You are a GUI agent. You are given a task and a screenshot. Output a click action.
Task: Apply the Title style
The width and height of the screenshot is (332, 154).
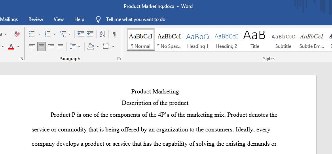click(255, 40)
